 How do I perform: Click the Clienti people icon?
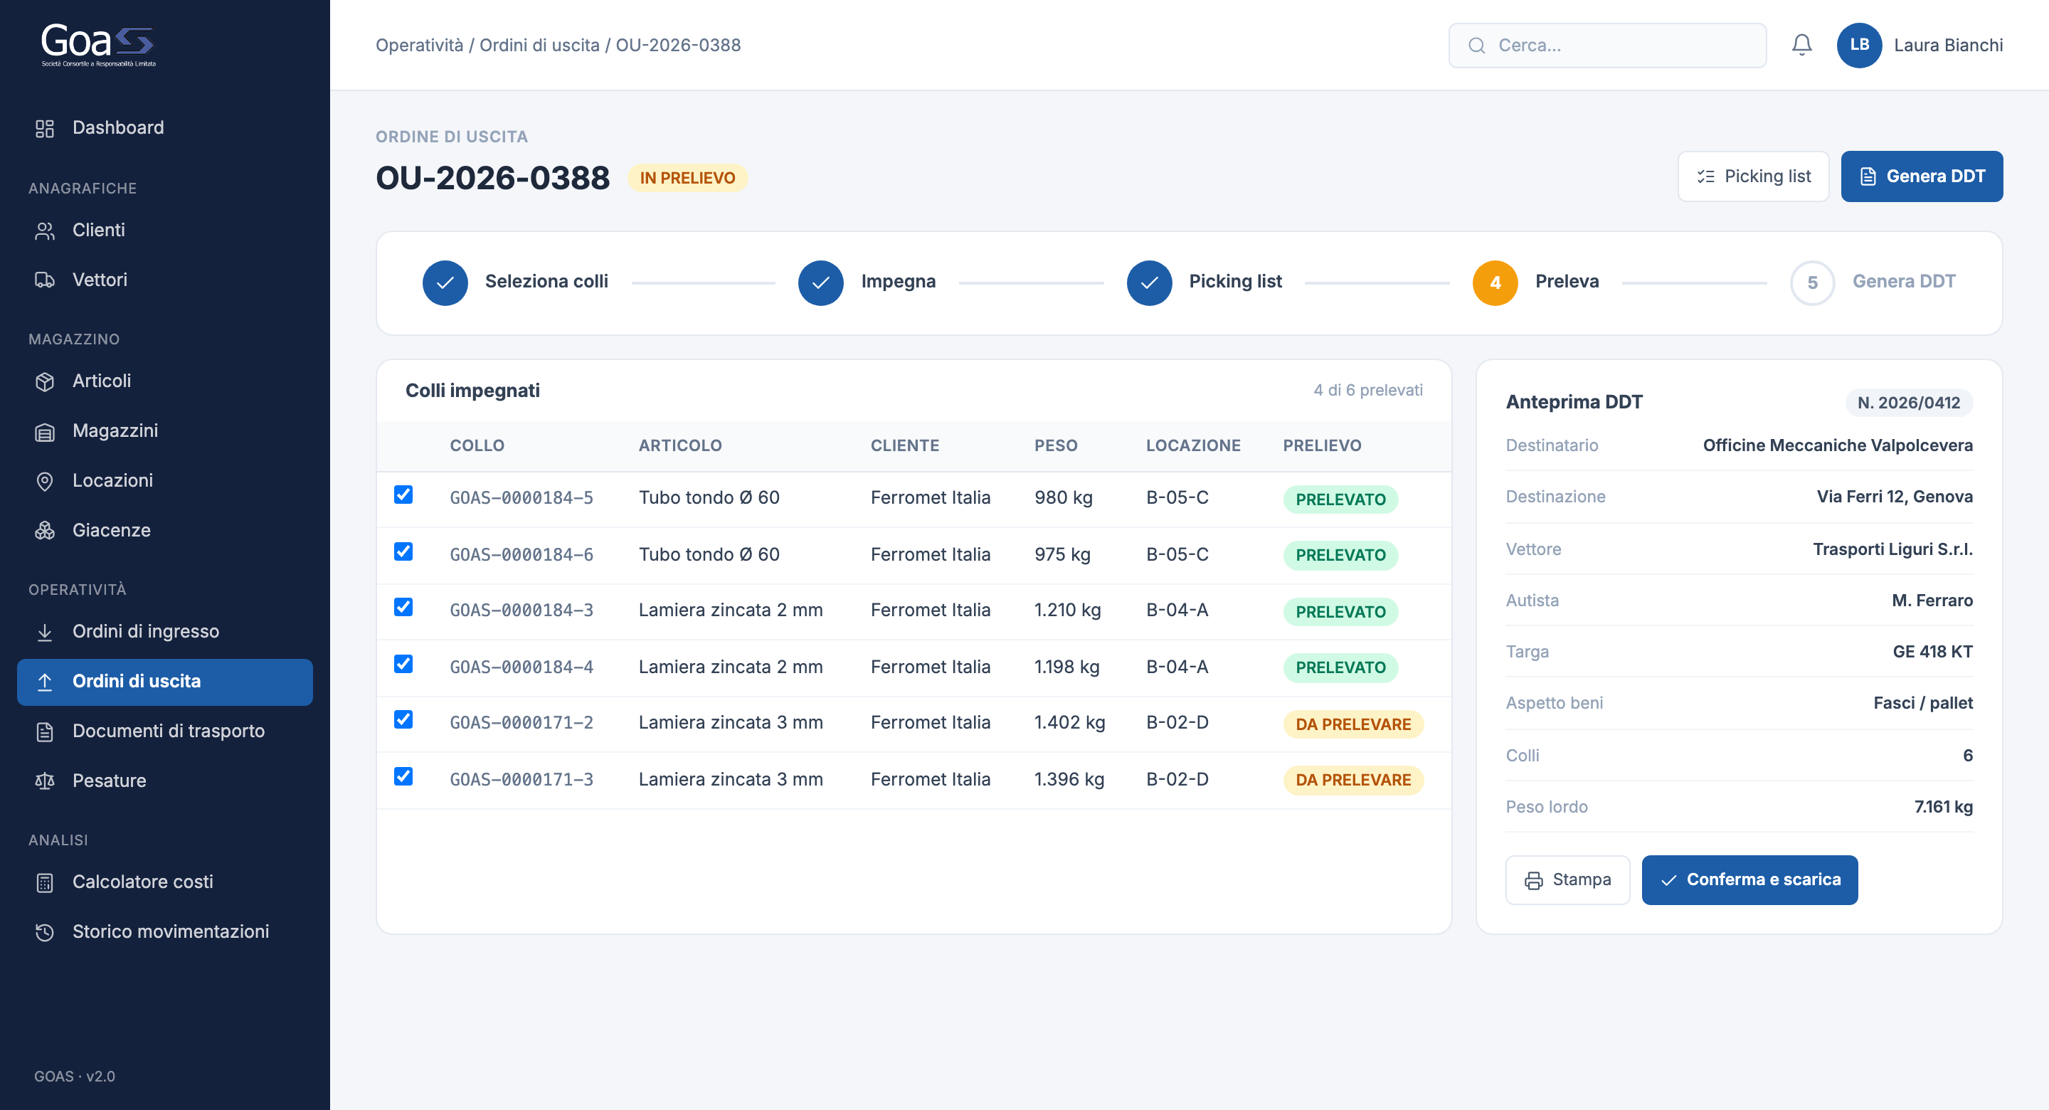45,231
